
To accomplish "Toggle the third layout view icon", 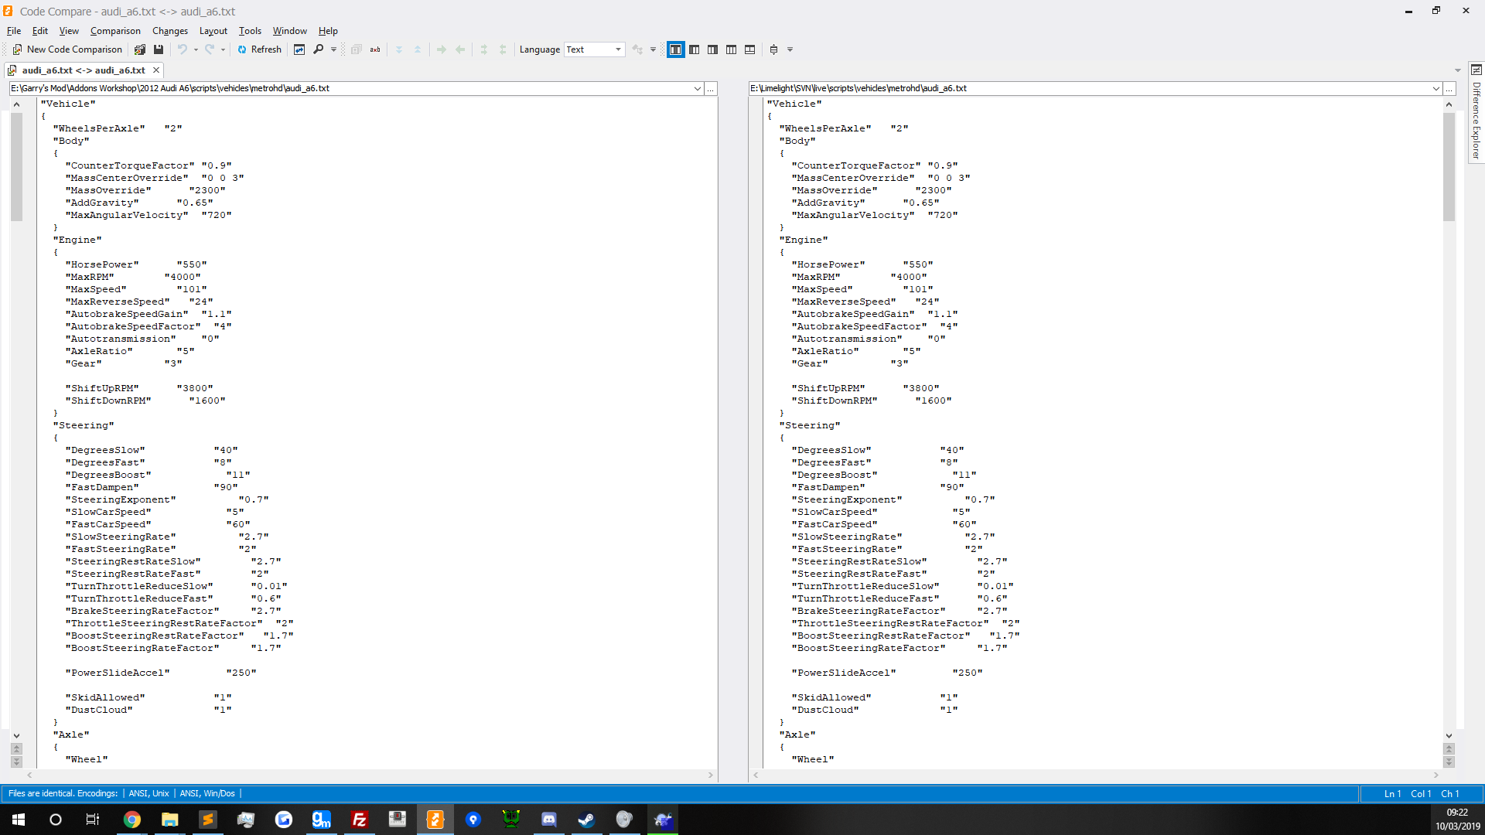I will click(713, 49).
